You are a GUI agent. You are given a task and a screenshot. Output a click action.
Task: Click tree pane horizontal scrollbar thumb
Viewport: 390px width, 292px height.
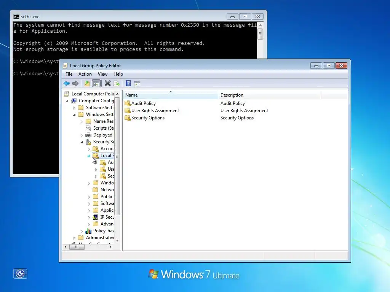[x=77, y=247]
